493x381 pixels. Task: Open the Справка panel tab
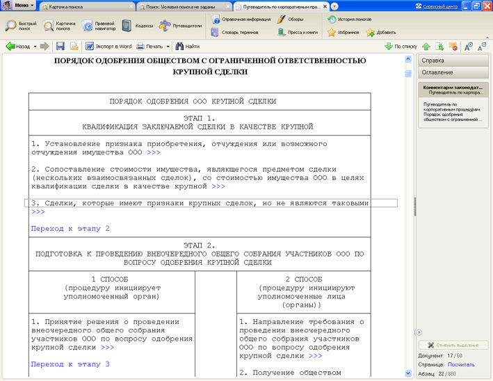(x=453, y=60)
